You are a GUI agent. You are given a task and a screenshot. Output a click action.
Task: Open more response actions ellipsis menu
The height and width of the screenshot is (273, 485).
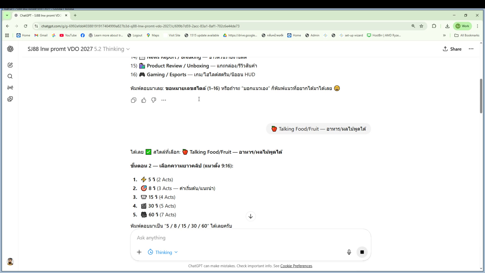point(164,100)
